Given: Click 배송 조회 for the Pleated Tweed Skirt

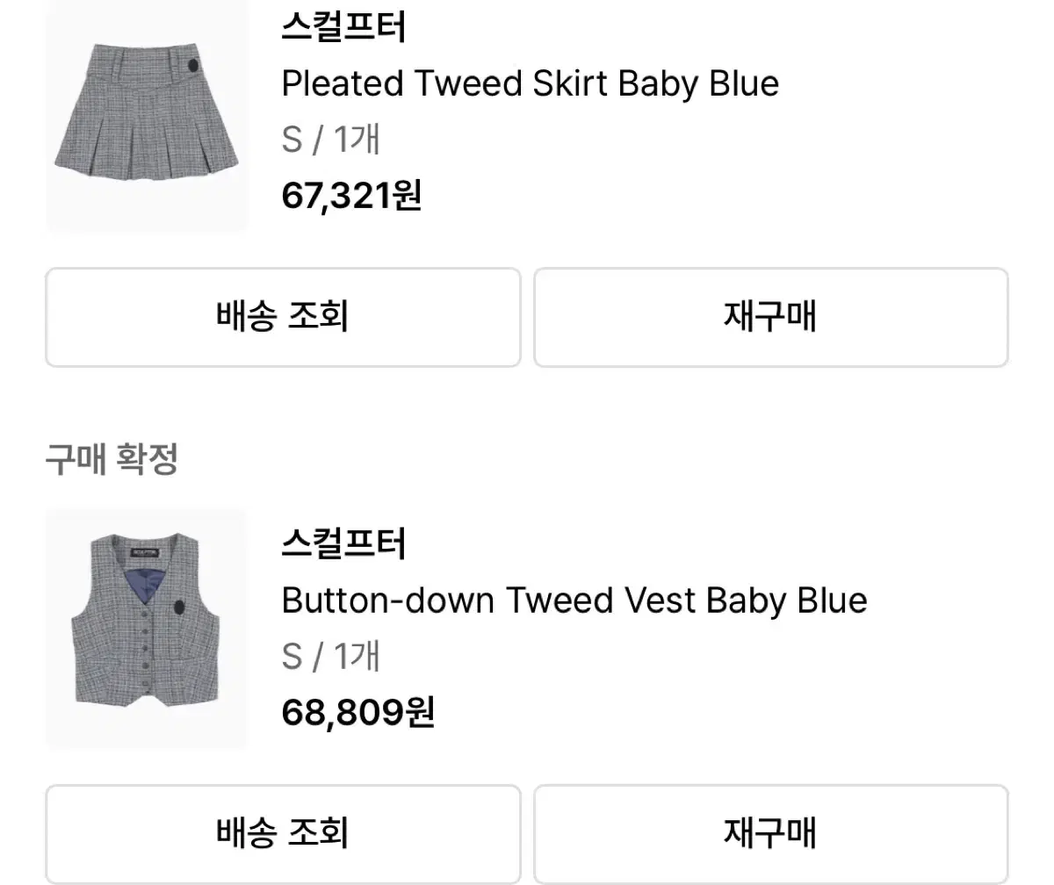Looking at the screenshot, I should (x=283, y=317).
